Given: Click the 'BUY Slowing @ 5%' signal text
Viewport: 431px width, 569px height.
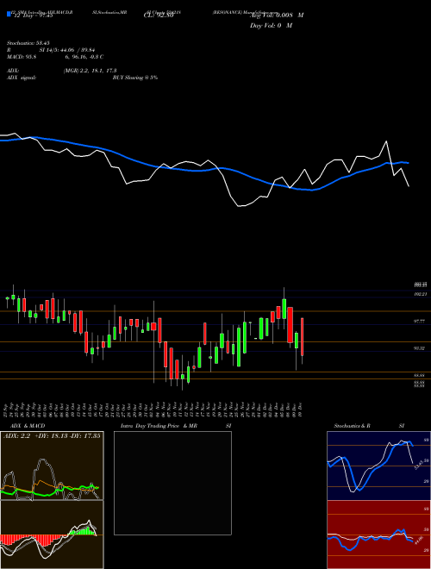Looking at the screenshot, I should 135,78.
